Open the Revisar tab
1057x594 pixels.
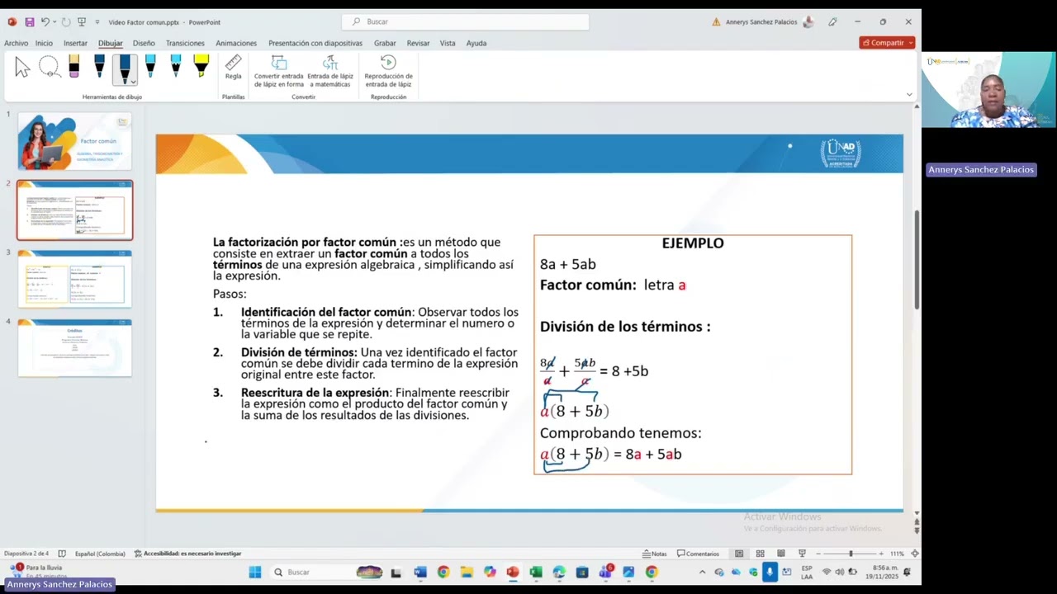click(x=418, y=43)
